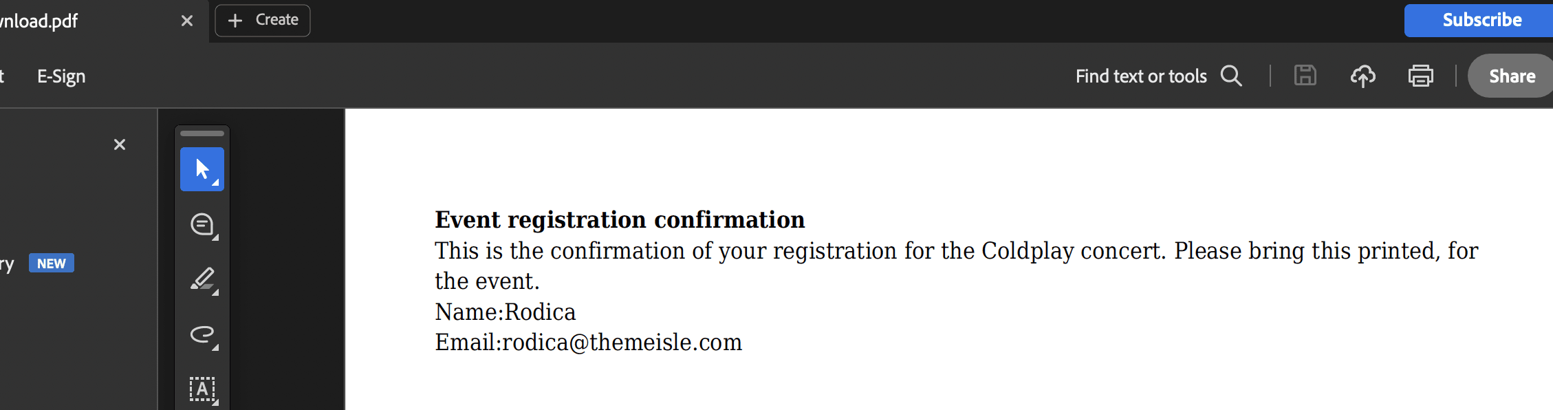Image resolution: width=1553 pixels, height=410 pixels.
Task: Click the NEW badge in the side panel
Action: (x=52, y=263)
